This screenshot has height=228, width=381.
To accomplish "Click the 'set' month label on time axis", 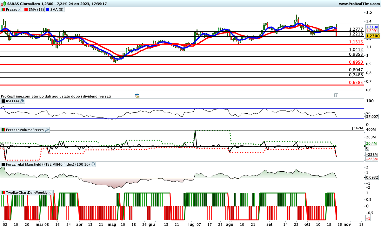I will [x=270, y=224].
